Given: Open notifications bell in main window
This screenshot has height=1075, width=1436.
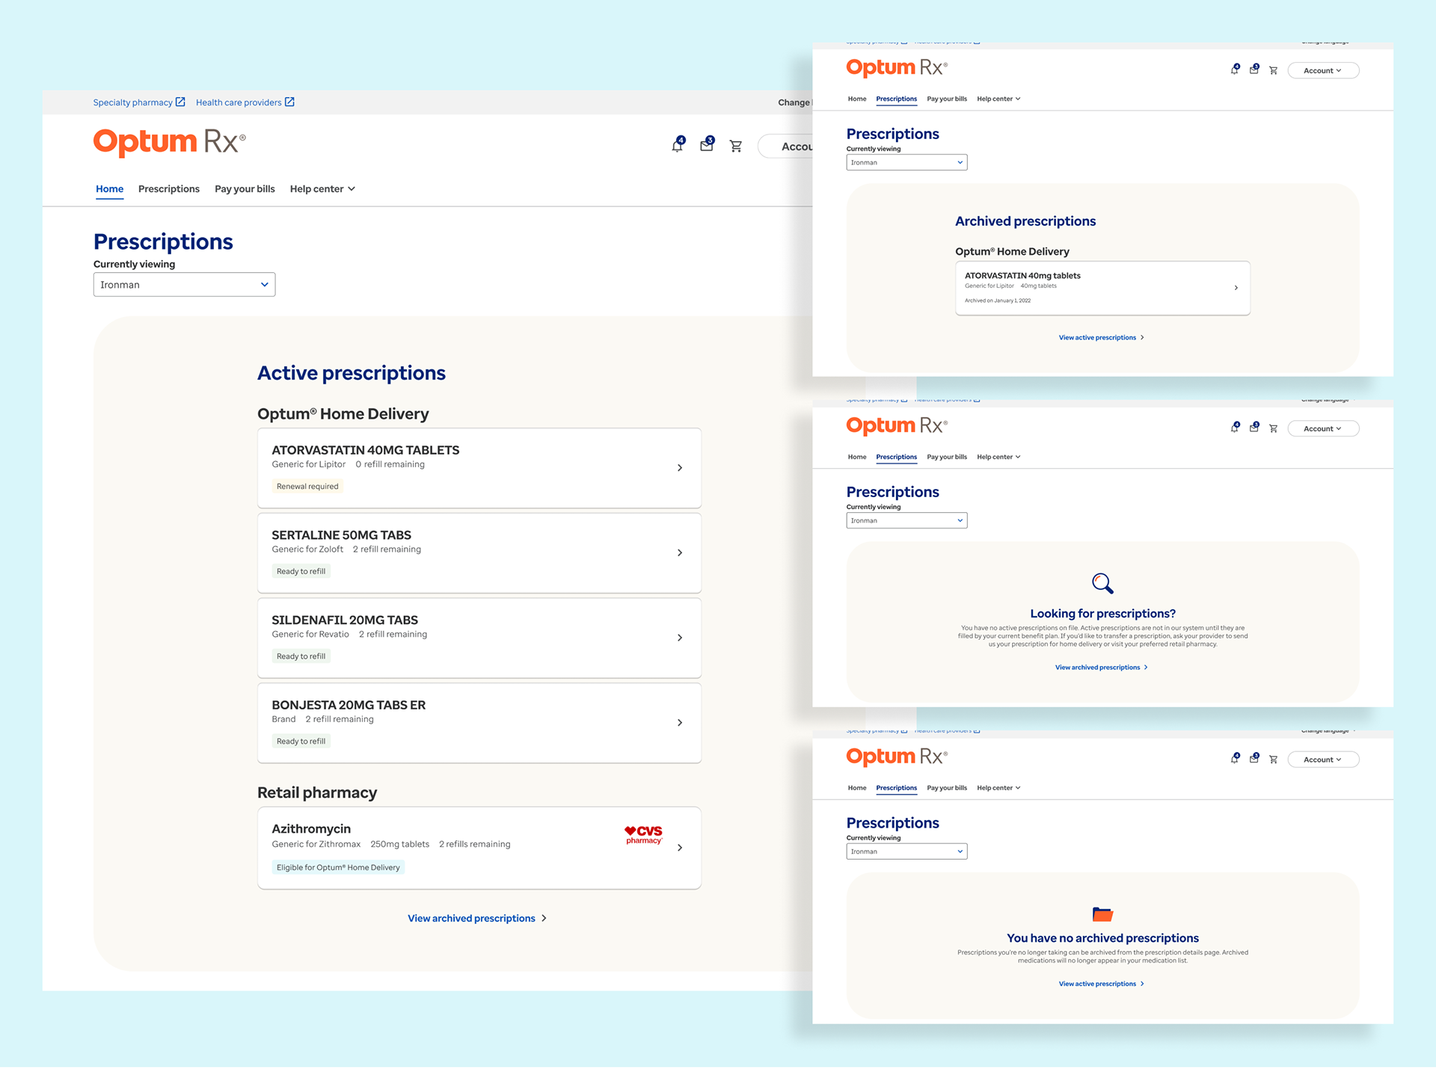Looking at the screenshot, I should [678, 145].
